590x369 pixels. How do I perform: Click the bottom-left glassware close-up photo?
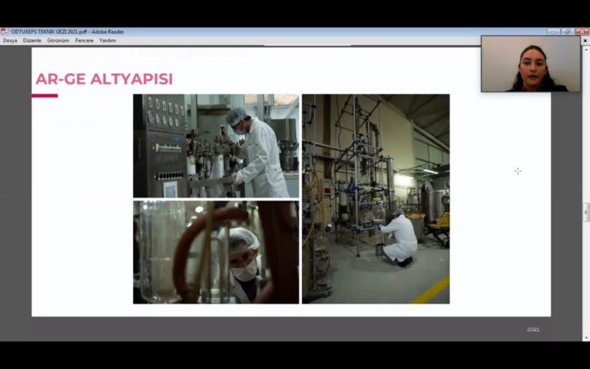tap(216, 252)
